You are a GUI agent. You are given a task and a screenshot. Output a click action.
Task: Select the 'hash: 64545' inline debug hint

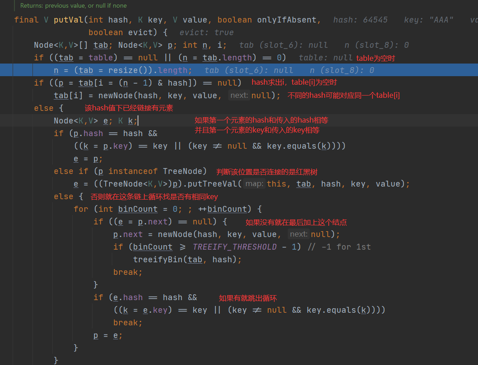(x=360, y=20)
